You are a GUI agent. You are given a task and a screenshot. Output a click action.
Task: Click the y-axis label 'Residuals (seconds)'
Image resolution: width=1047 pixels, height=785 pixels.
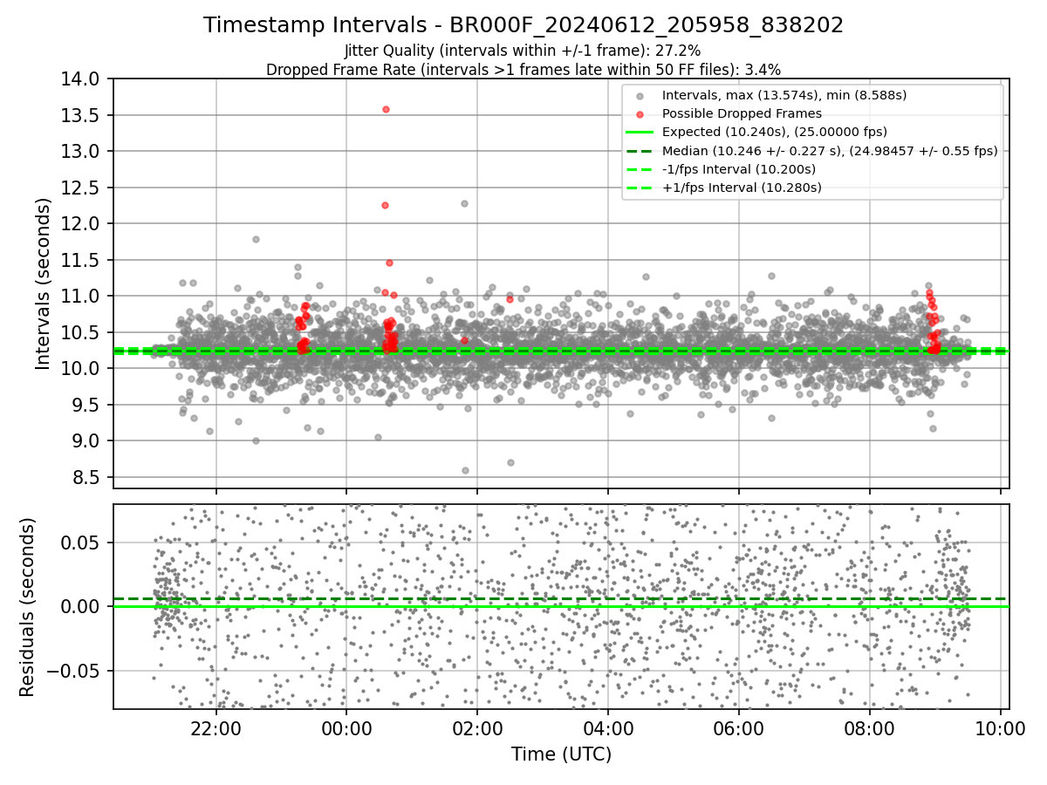click(x=27, y=606)
